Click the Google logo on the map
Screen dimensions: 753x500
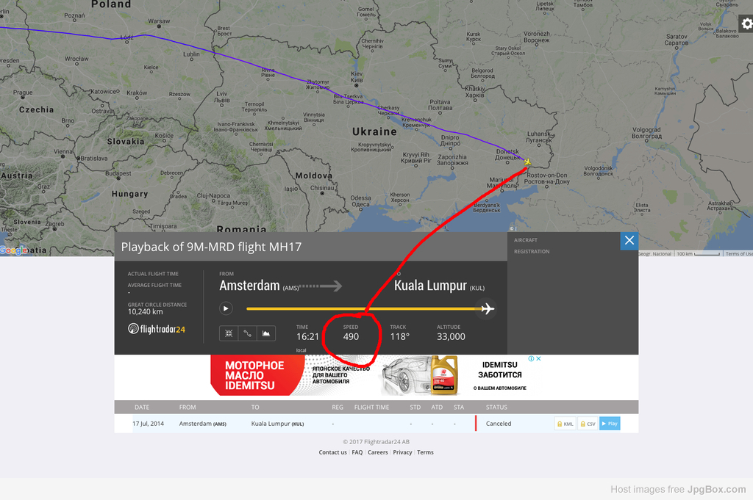tap(14, 250)
